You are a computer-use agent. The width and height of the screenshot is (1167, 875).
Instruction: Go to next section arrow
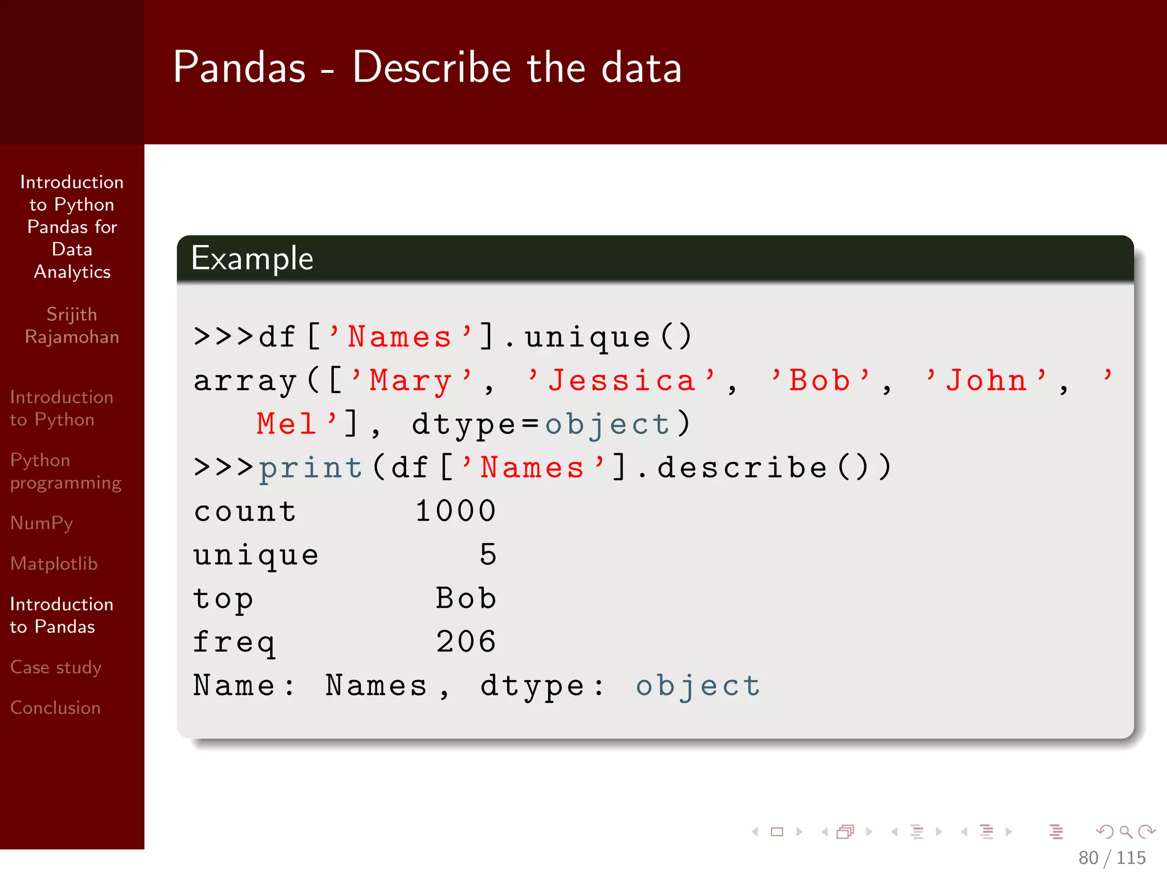1009,832
